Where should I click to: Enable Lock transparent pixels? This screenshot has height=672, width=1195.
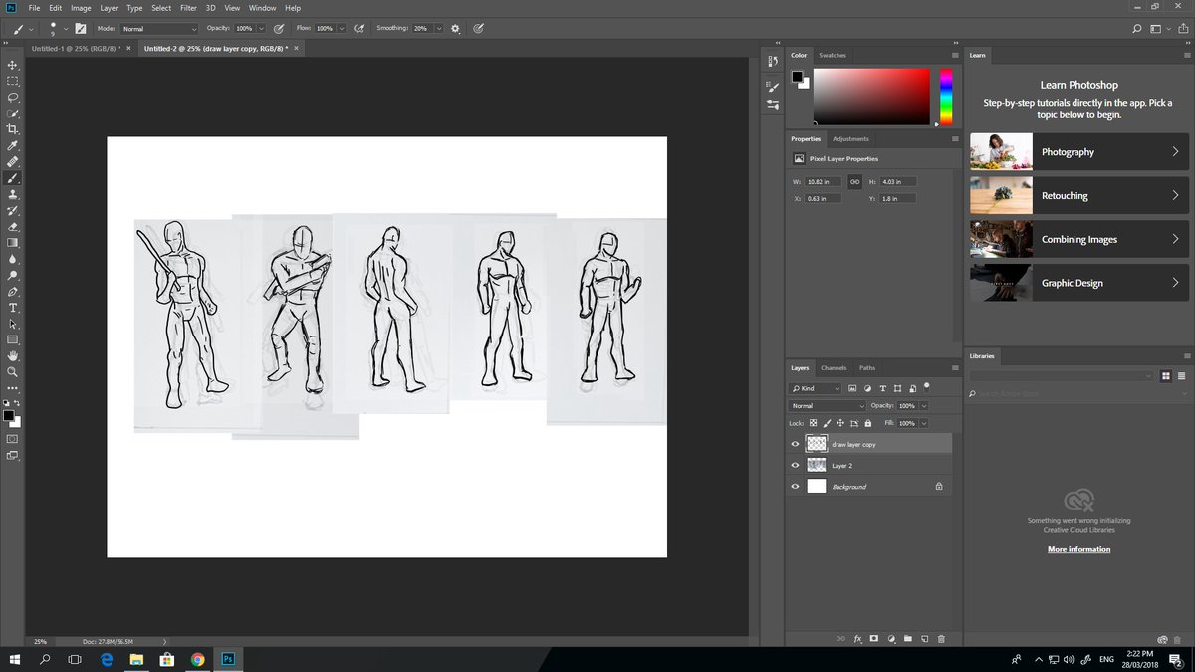813,423
